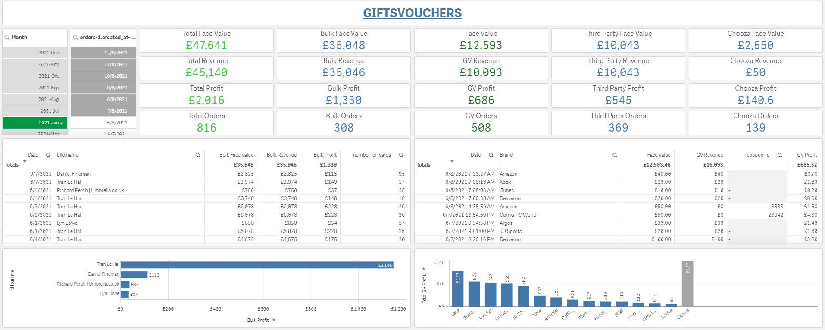Image resolution: width=825 pixels, height=330 pixels.
Task: Click the Brand column search icon
Action: (x=615, y=155)
